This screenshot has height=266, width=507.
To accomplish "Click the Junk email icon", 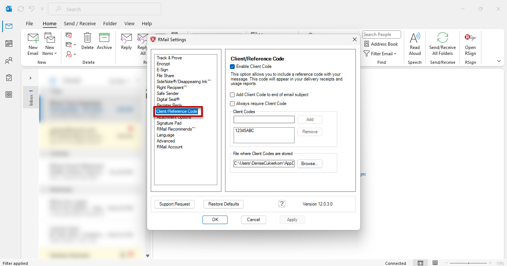I will pyautogui.click(x=69, y=54).
